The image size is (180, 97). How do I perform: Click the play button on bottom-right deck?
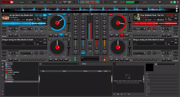coord(122,59)
